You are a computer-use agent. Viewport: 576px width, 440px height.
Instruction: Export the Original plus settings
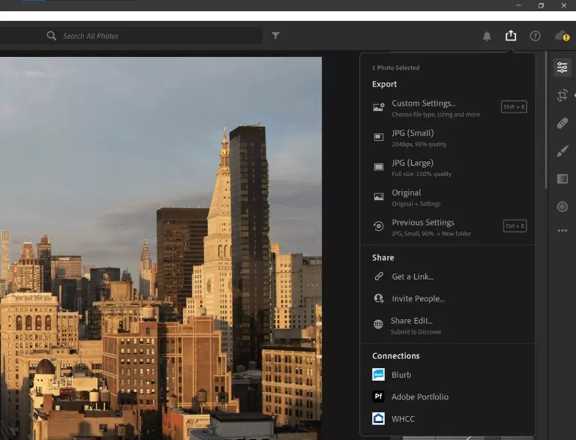point(448,198)
